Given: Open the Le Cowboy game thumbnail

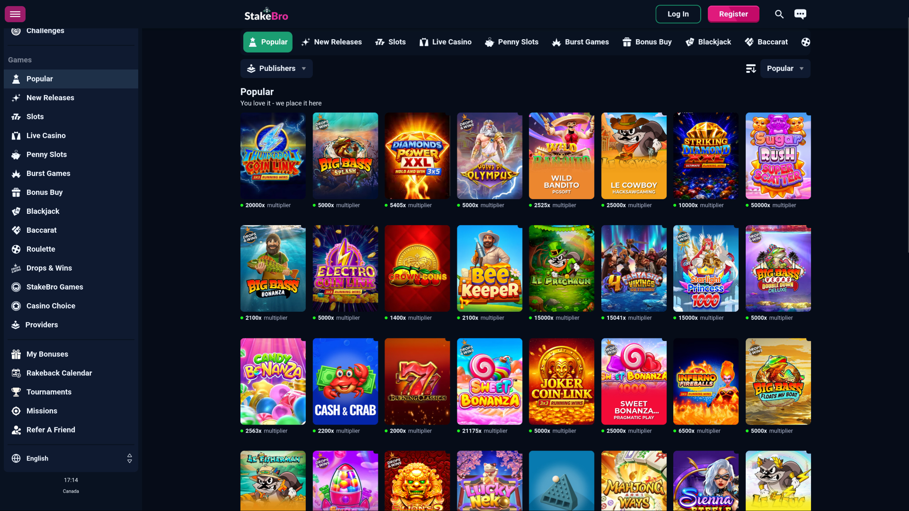Looking at the screenshot, I should tap(634, 156).
